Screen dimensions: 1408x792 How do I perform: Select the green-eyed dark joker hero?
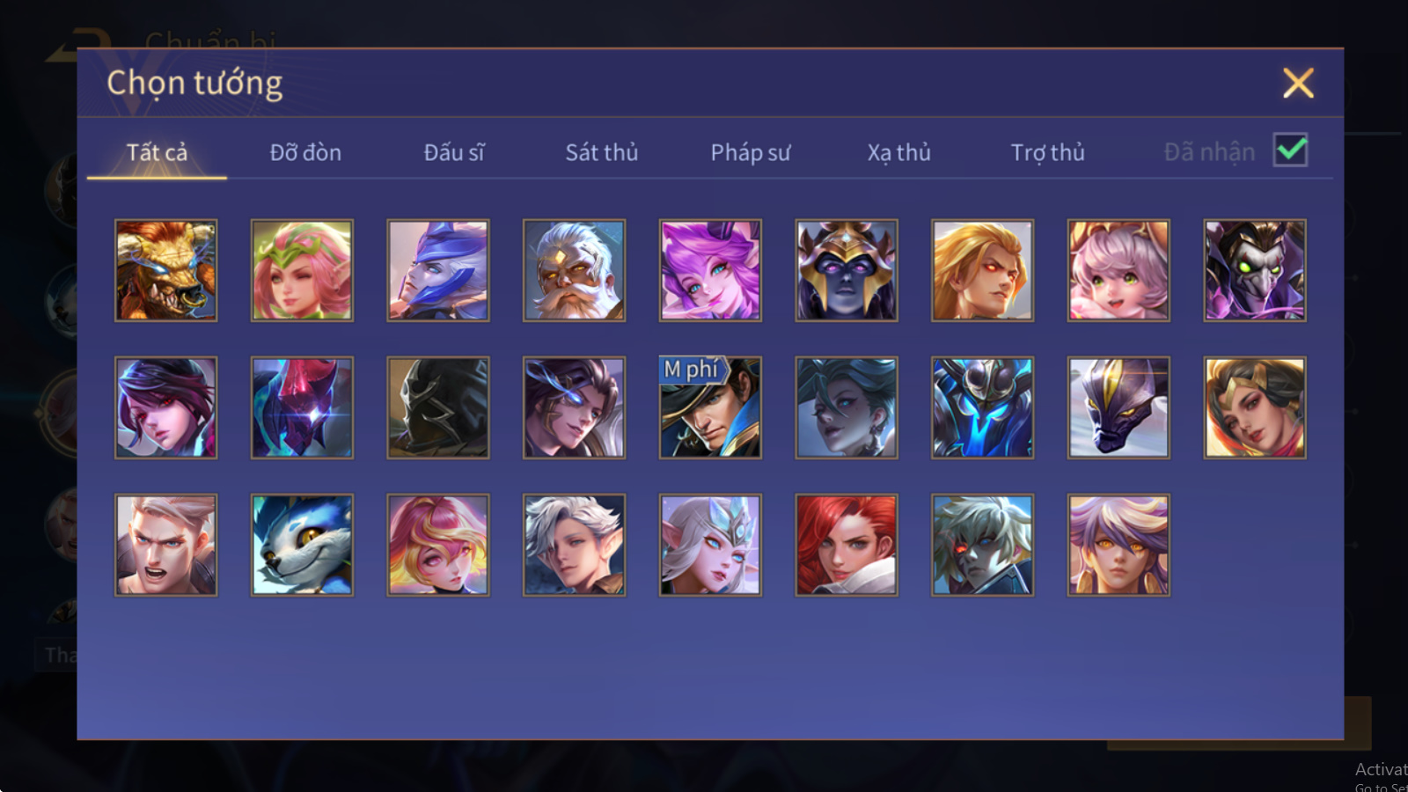point(1255,270)
